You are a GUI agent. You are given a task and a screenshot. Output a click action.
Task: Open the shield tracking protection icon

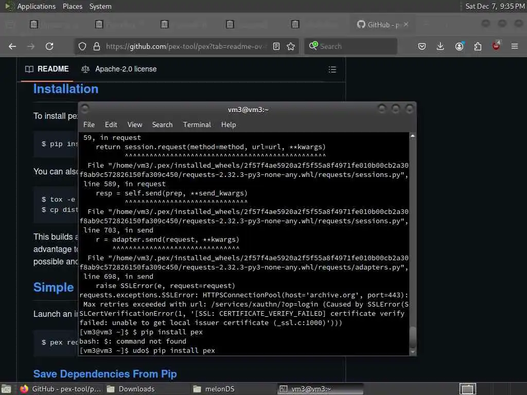[x=82, y=46]
